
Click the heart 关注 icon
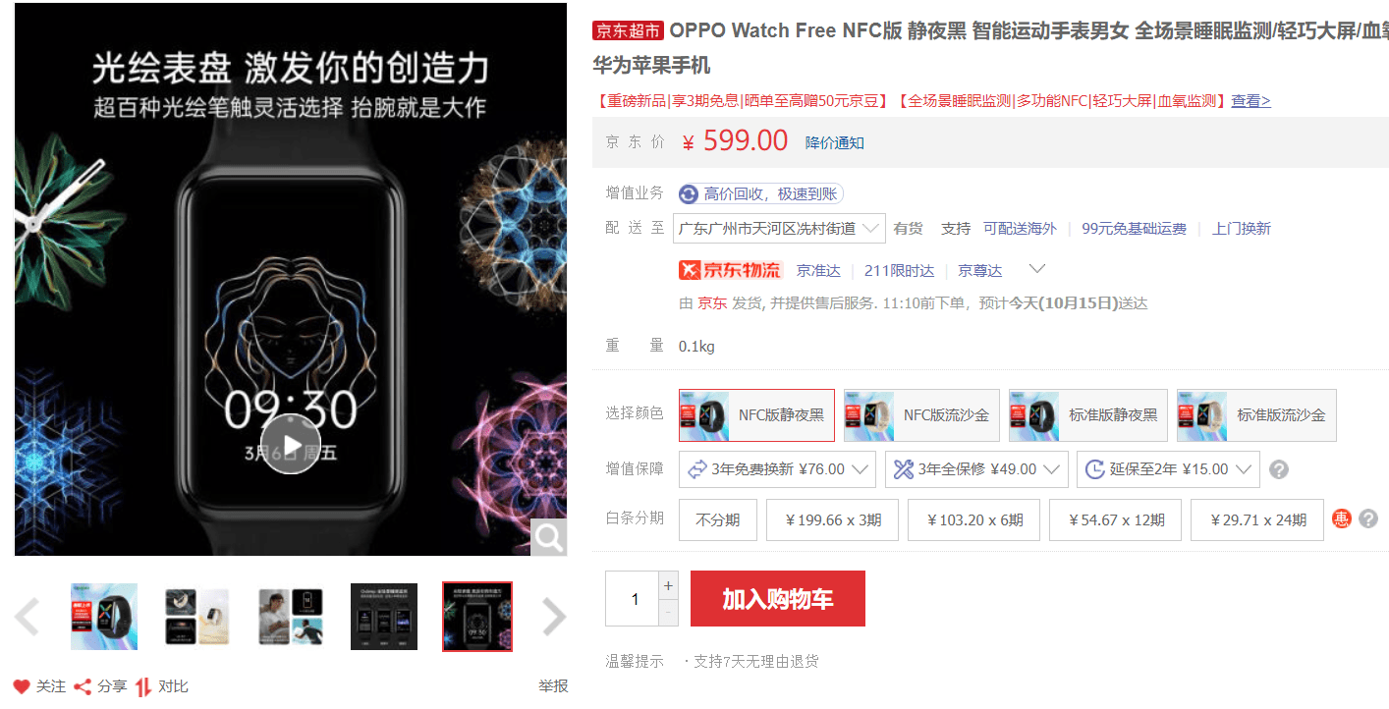22,686
